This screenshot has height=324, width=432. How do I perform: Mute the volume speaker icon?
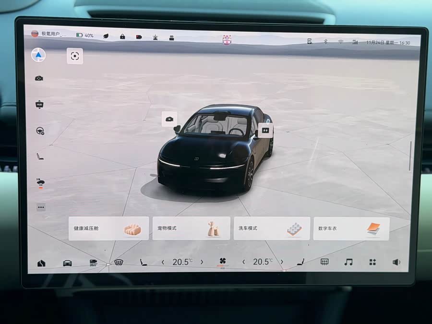(396, 262)
